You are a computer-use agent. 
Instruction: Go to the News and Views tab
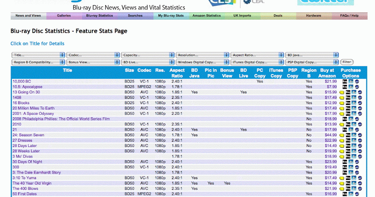[x=28, y=16]
